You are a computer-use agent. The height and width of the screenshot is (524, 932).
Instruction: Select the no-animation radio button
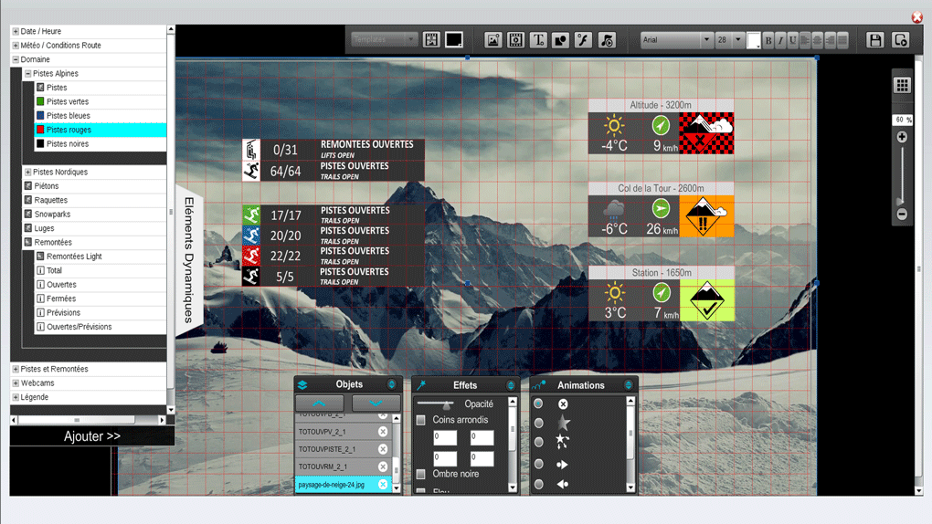(538, 404)
